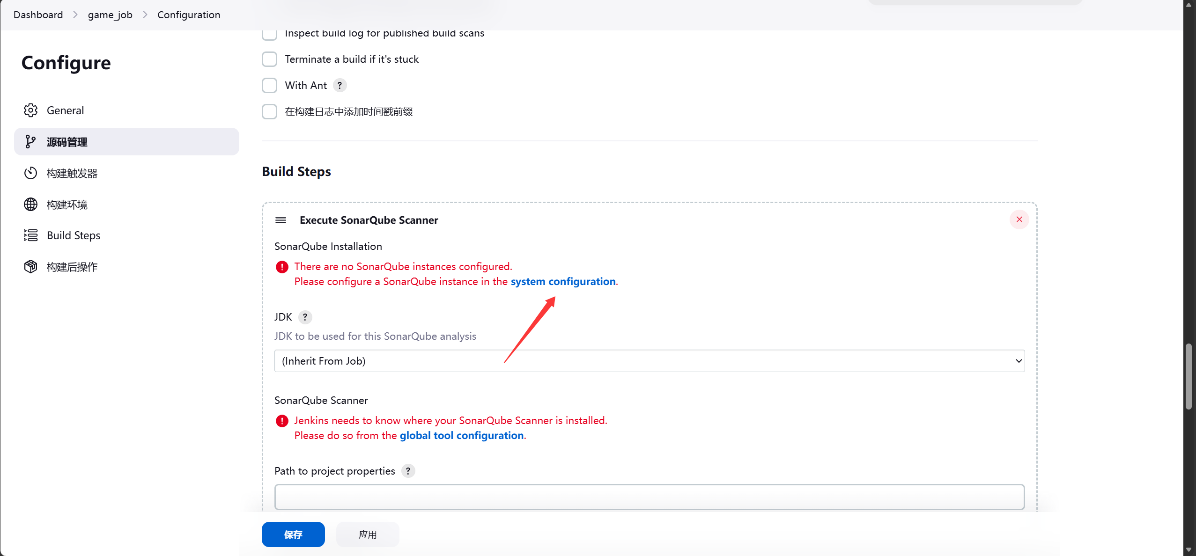Click the scrollbar up arrow
Image resolution: width=1196 pixels, height=556 pixels.
click(x=1189, y=5)
